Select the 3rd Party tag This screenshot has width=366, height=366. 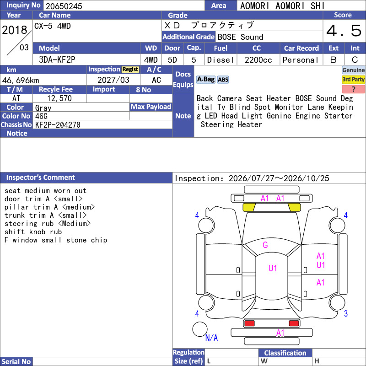click(353, 79)
